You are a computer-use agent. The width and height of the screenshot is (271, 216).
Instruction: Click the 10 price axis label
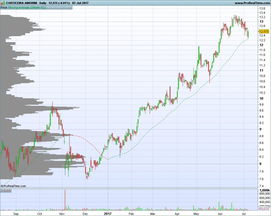tap(261, 98)
